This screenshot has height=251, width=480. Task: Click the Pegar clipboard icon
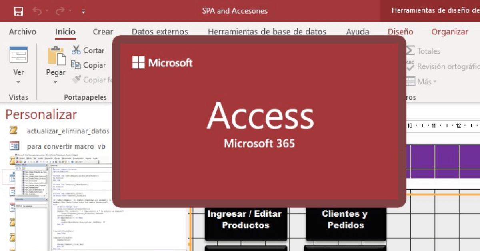(56, 55)
